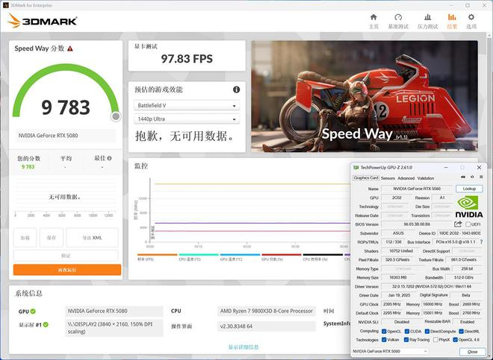Click green 9 783 your-score value

point(28,167)
